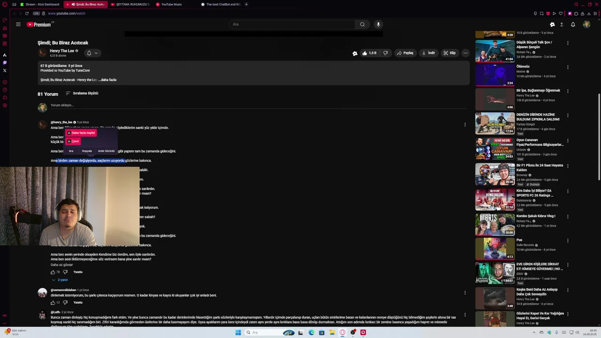Expand the 2 yanıt replies
Viewport: 601px width, 338px height.
pos(60,280)
